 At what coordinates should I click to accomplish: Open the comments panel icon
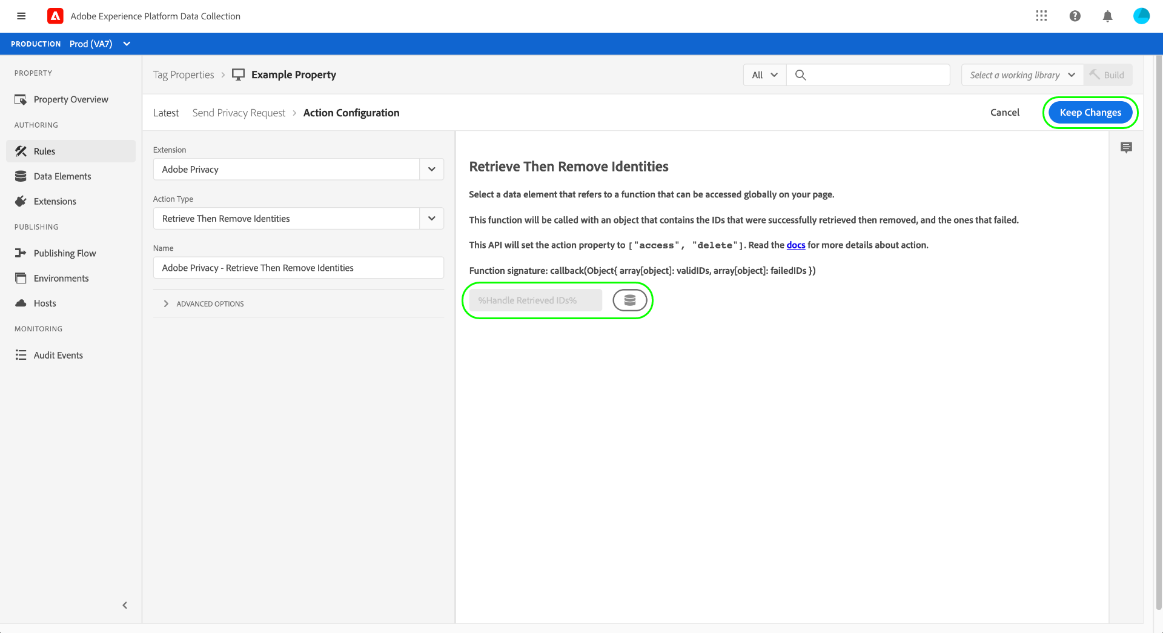pyautogui.click(x=1126, y=148)
